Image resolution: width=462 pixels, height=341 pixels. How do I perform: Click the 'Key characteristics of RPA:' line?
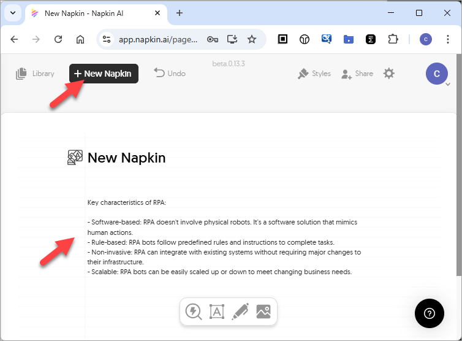tap(127, 202)
